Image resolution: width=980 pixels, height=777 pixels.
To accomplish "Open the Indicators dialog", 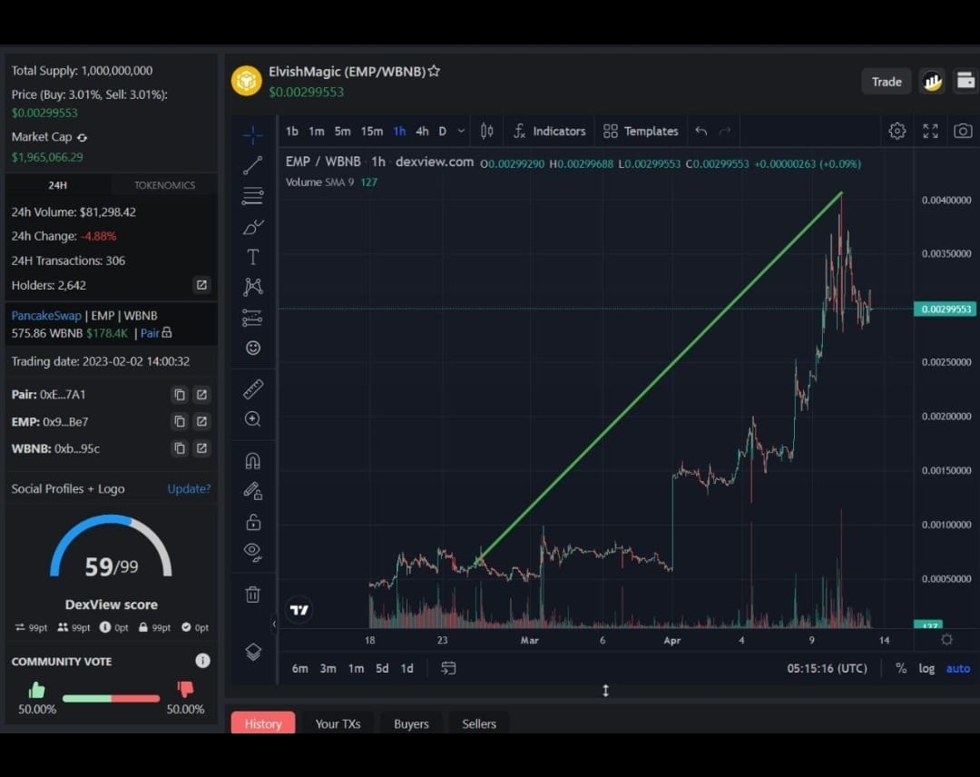I will (x=549, y=131).
